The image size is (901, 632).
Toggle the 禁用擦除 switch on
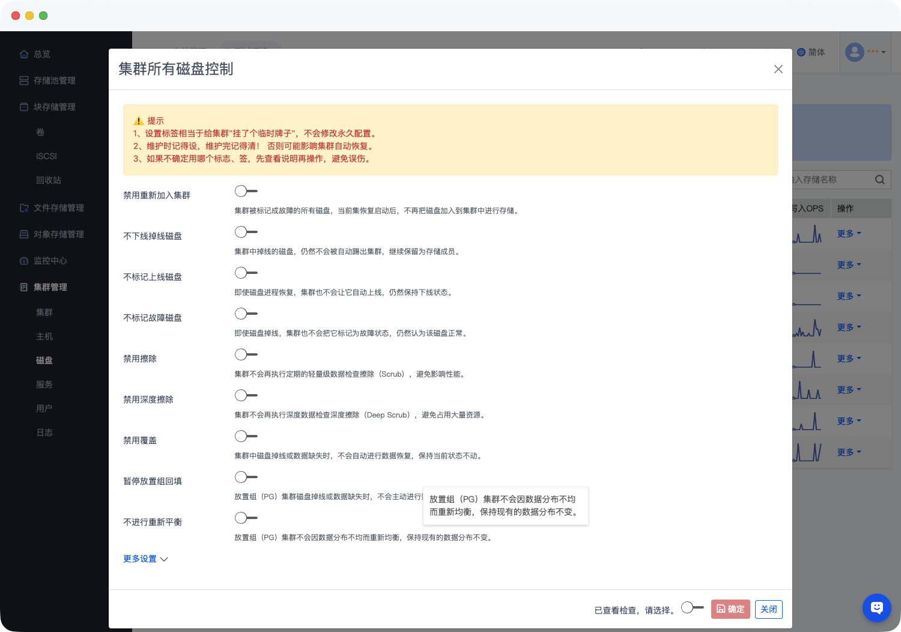click(x=246, y=354)
